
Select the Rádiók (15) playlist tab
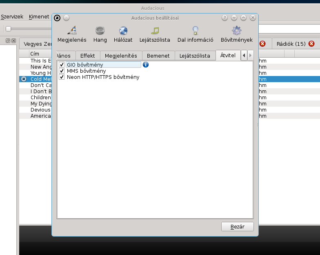[x=296, y=44]
